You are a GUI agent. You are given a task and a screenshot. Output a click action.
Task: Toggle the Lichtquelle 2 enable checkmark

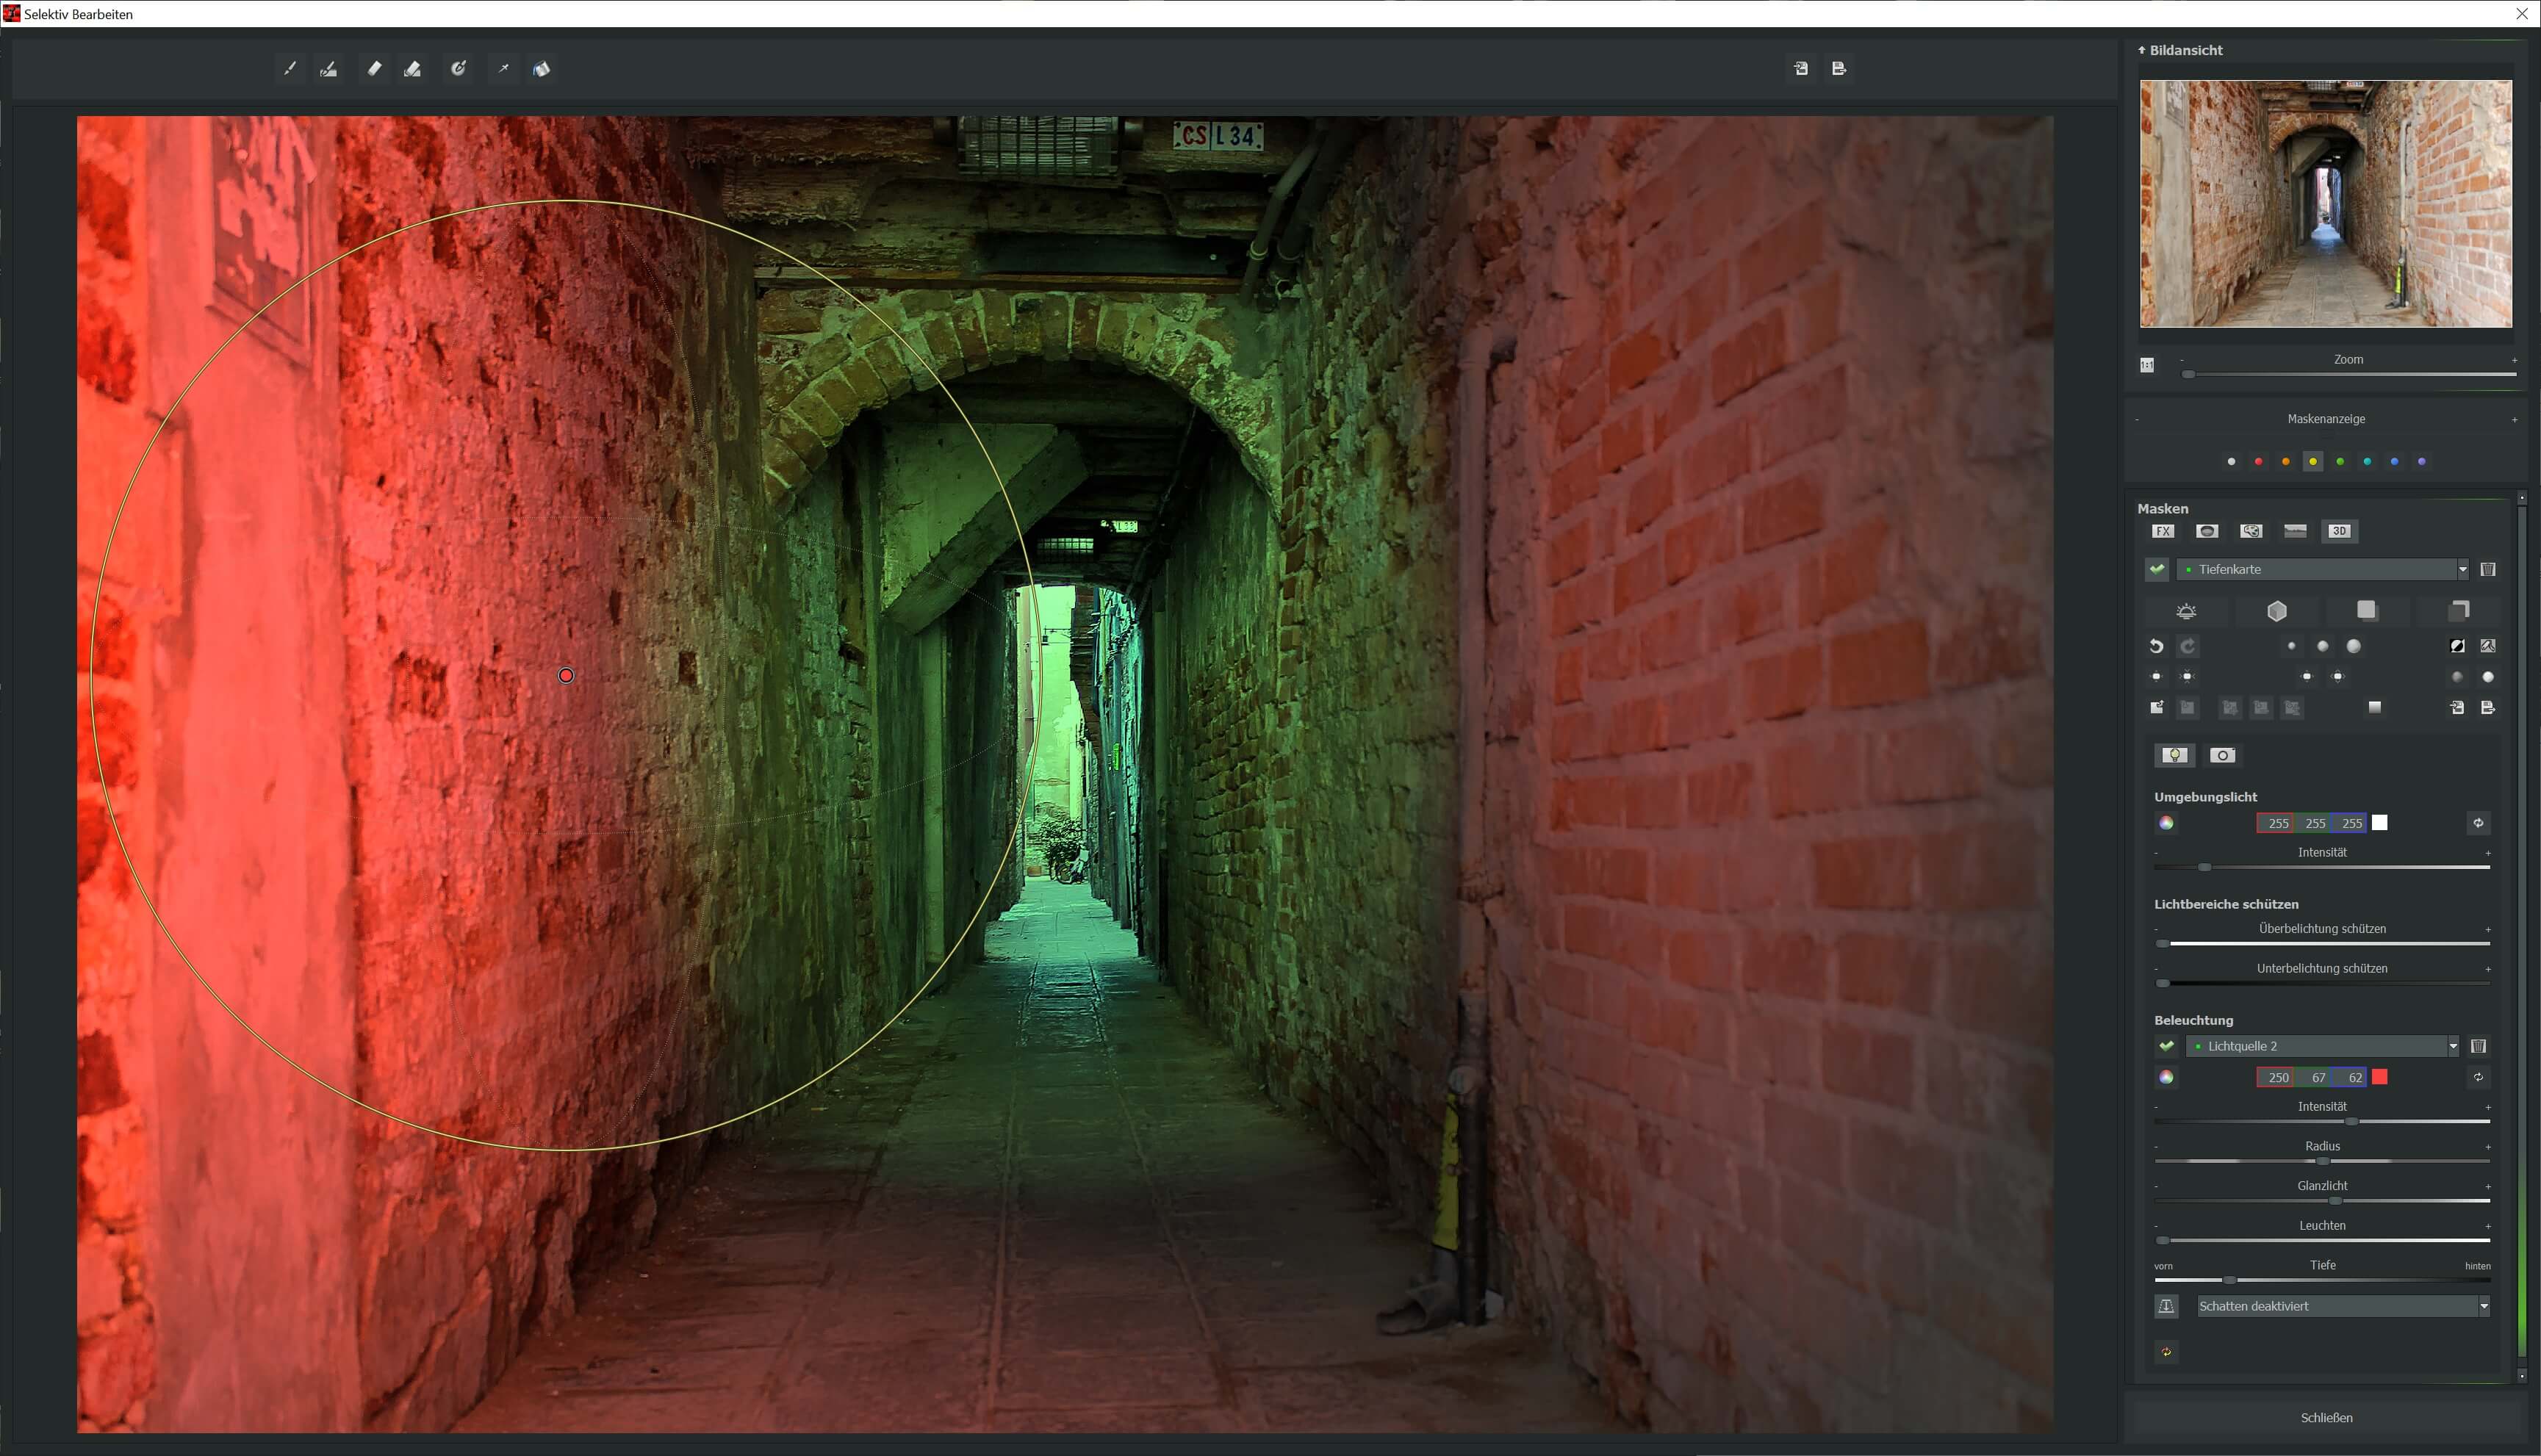tap(2166, 1046)
